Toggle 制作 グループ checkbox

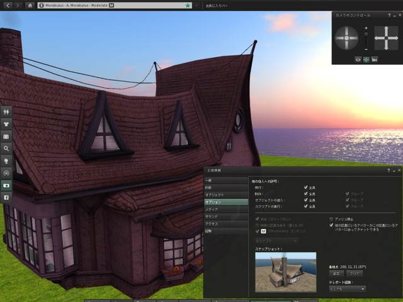tap(348, 194)
